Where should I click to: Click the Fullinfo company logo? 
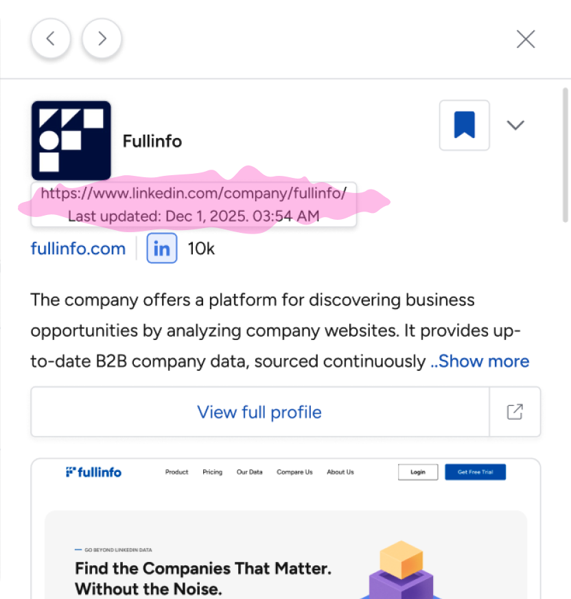pos(71,141)
